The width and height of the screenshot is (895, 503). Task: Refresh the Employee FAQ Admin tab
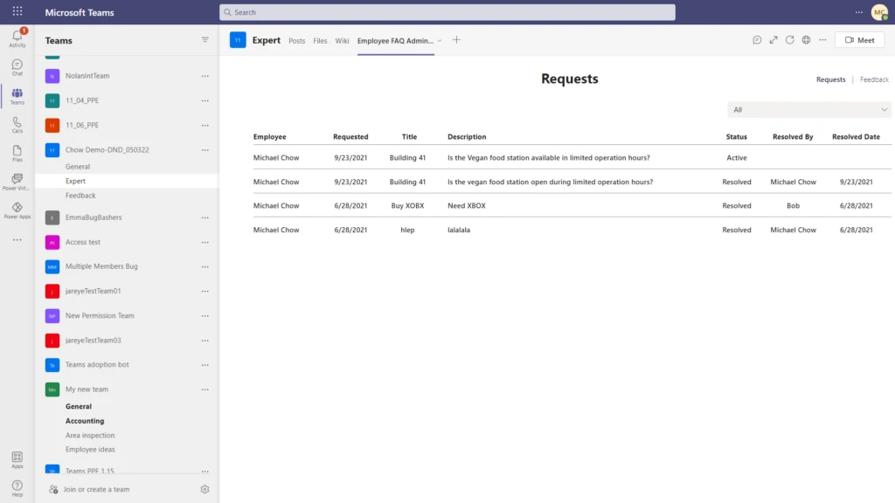coord(789,39)
